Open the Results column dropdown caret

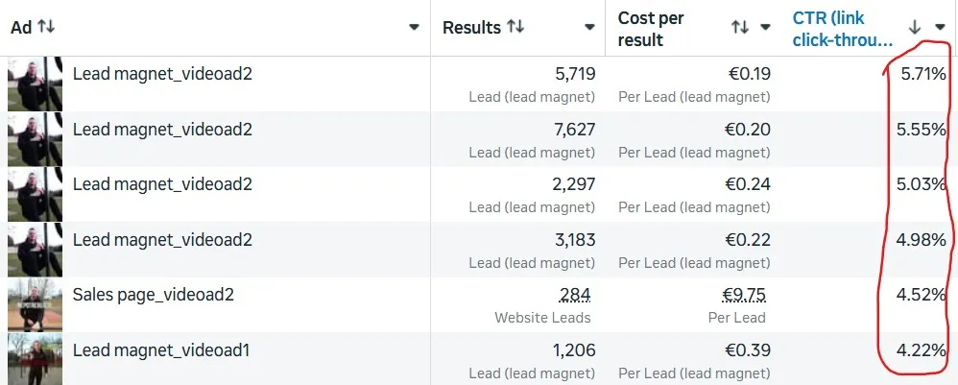589,27
